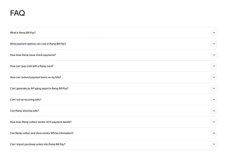Screen dimensions: 227x160
Task: Open the vendor W9 tax information chevron
Action: [214, 133]
